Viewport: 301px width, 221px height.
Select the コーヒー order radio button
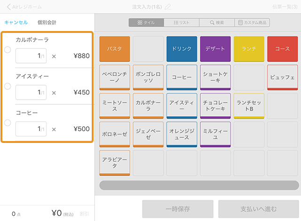coord(8,123)
